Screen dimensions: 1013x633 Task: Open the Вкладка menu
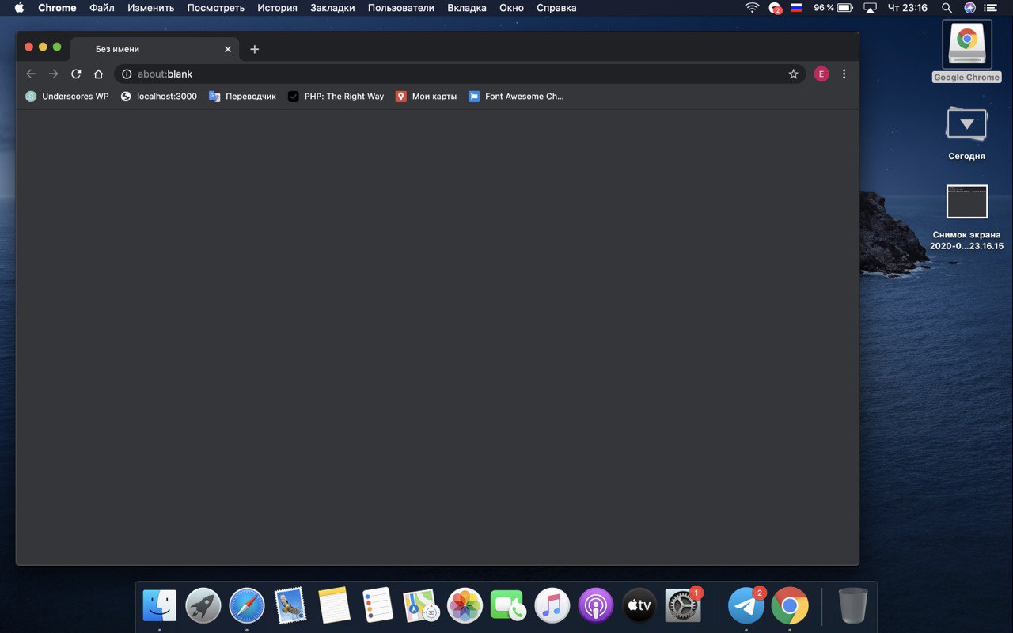(467, 8)
